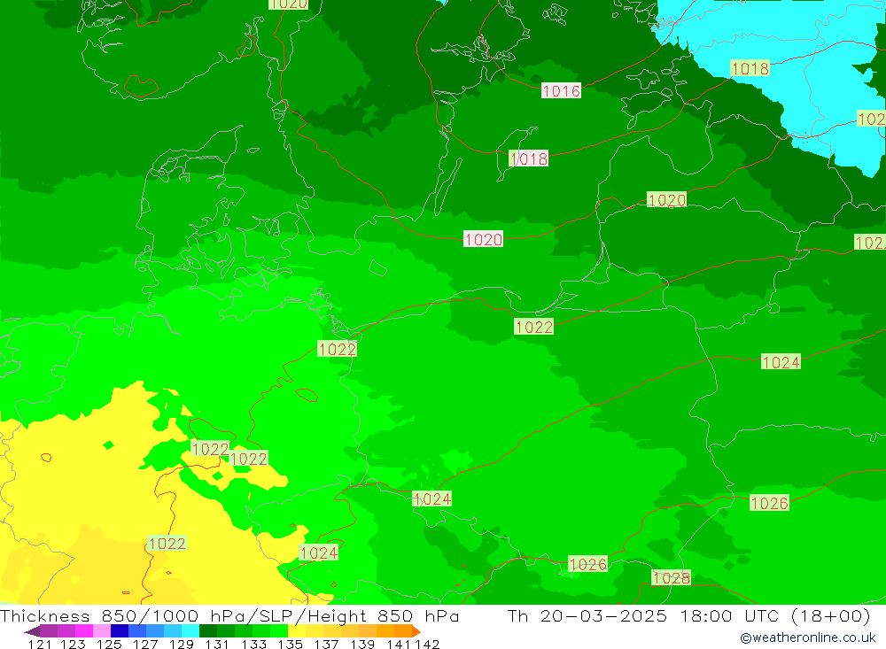Viewport: 886px width, 649px height.
Task: Click the bright yellow legend swatch
Action: 297,631
